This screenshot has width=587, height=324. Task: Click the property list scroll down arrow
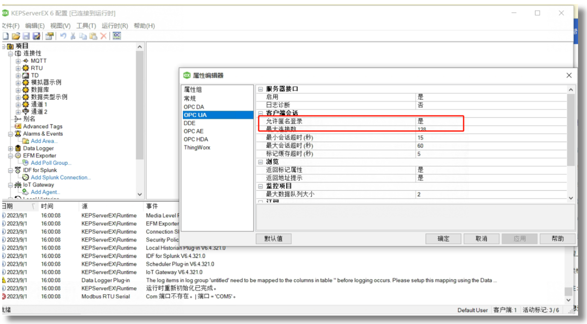pos(571,198)
